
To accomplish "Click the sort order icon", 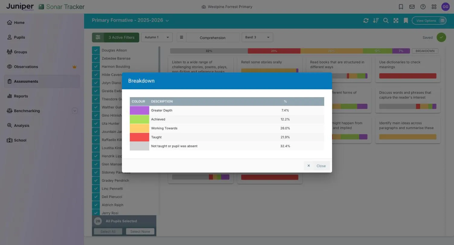I will pyautogui.click(x=376, y=21).
